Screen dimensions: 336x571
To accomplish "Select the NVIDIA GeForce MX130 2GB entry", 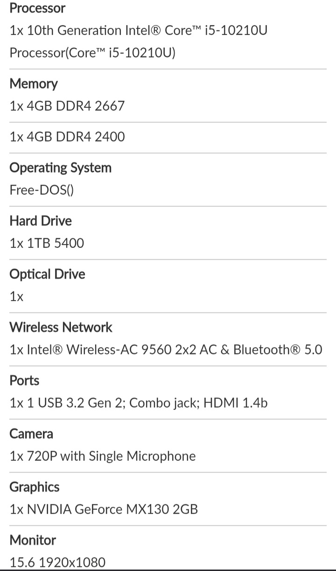I will point(104,509).
